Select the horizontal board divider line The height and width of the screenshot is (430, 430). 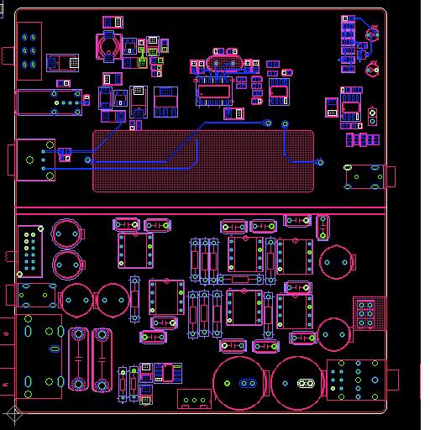[201, 211]
